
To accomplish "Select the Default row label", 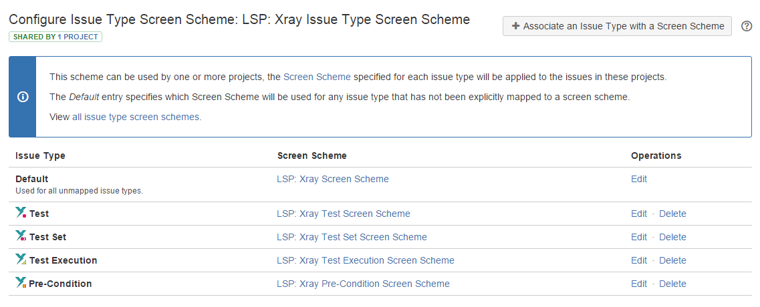I will click(32, 179).
